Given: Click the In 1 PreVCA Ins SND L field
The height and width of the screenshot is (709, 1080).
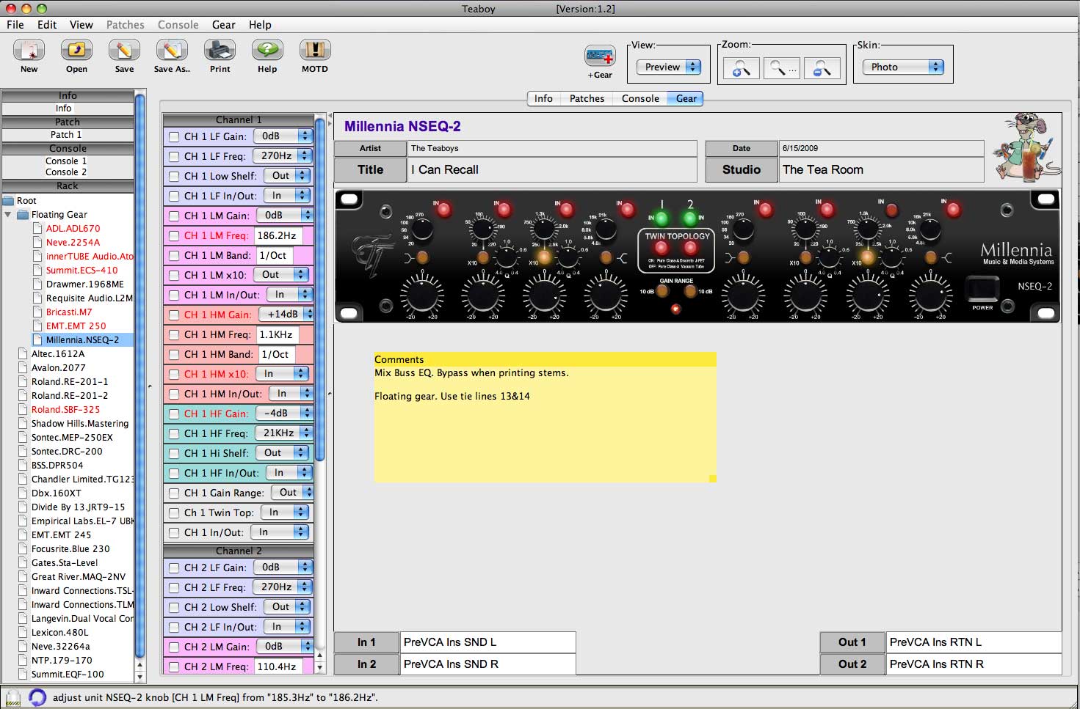Looking at the screenshot, I should tap(488, 642).
